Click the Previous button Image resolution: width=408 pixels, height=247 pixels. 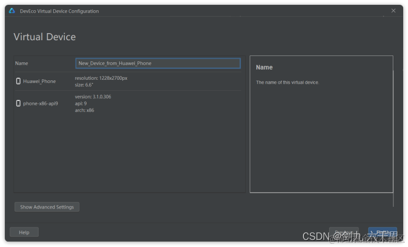point(344,232)
